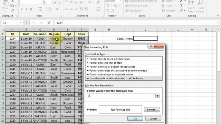Expand the formula bar
Image resolution: width=221 pixels, height=124 pixels.
click(x=218, y=22)
